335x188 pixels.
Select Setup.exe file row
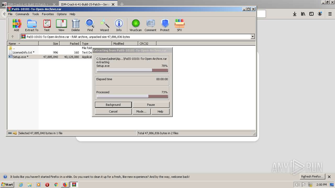50,57
